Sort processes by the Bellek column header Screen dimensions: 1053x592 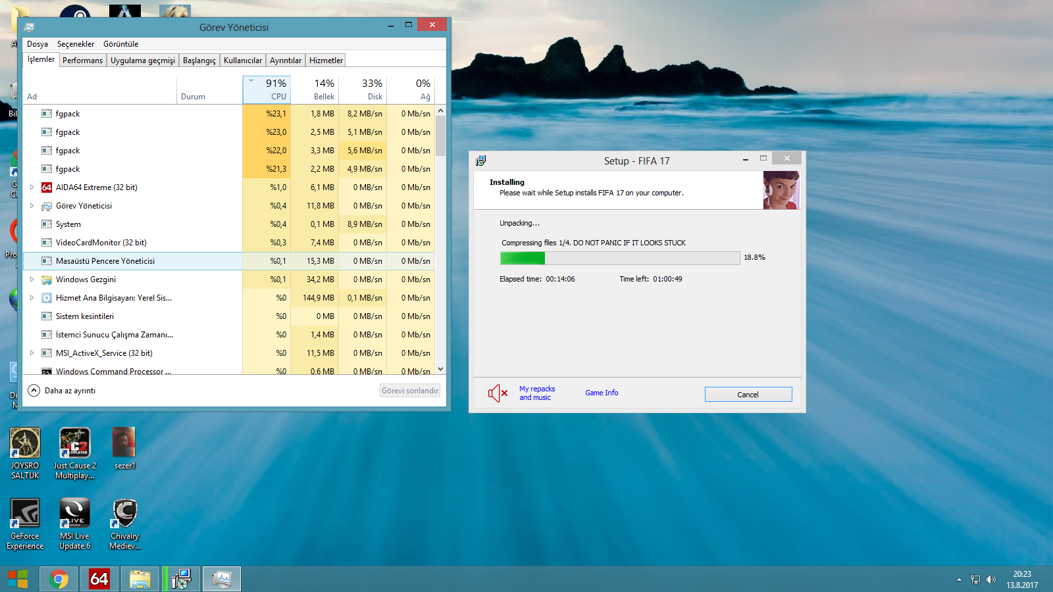pyautogui.click(x=315, y=90)
